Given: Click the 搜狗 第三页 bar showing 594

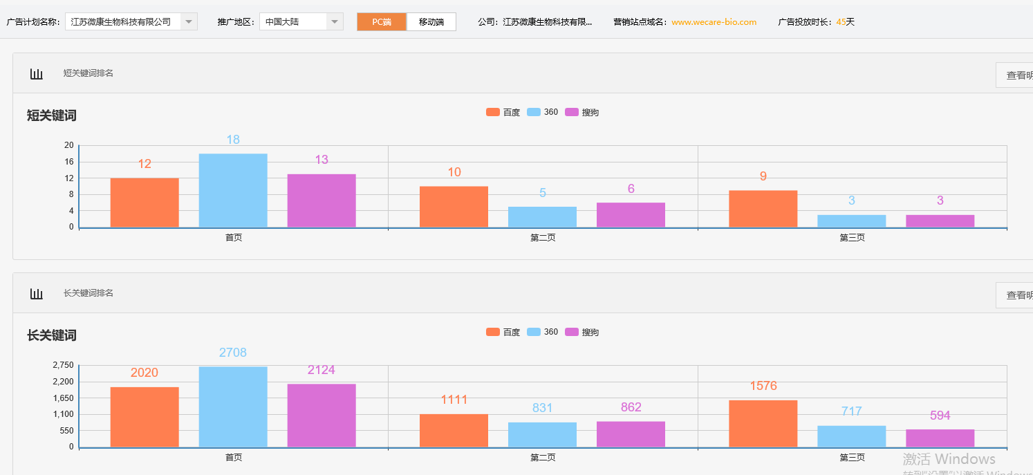Looking at the screenshot, I should (940, 438).
